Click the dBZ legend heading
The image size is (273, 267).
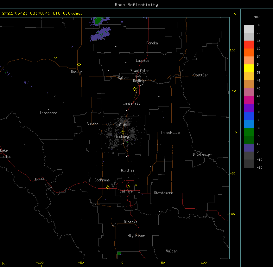(x=257, y=17)
